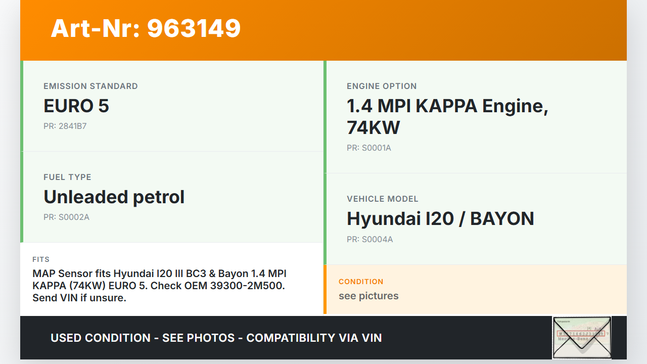This screenshot has width=647, height=364.
Task: Click the EMISSION STANDARD label
Action: 90,86
